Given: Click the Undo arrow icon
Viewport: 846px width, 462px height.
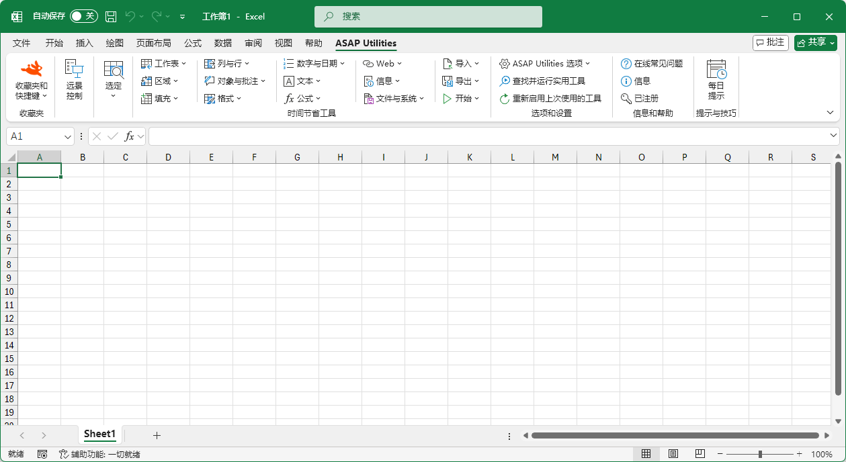Looking at the screenshot, I should coord(130,16).
